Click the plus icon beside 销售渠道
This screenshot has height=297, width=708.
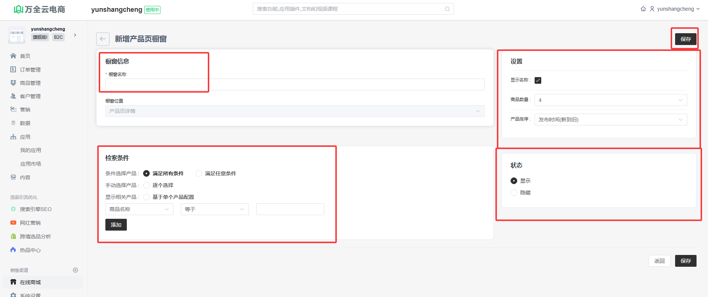[x=75, y=270]
